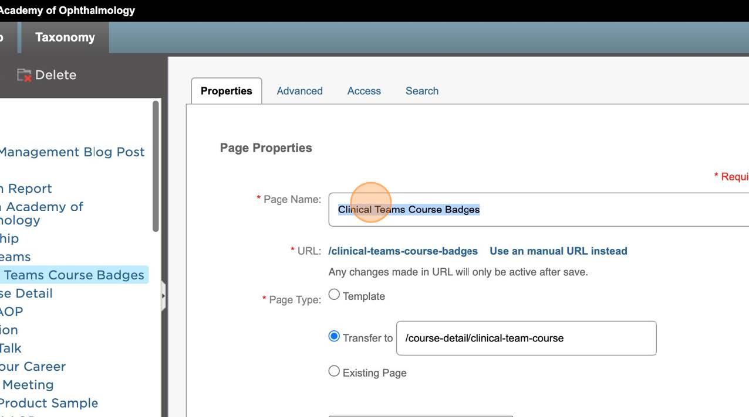Image resolution: width=749 pixels, height=417 pixels.
Task: Select the Report tree item
Action: 26,189
